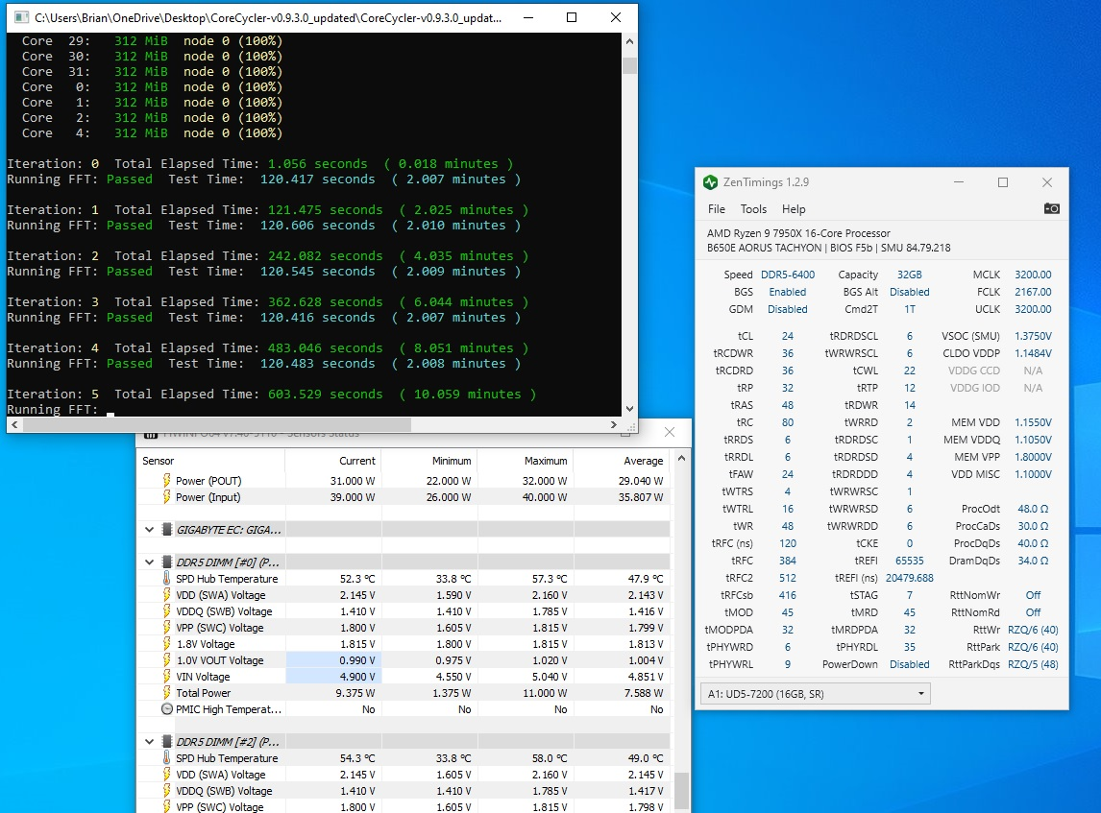
Task: Click thermometer icon of DIMM #0 SPD Hub Temperature
Action: [166, 579]
